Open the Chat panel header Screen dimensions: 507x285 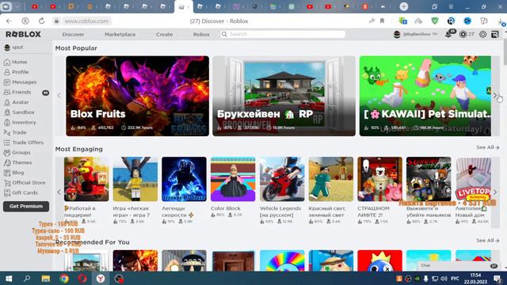(458, 266)
